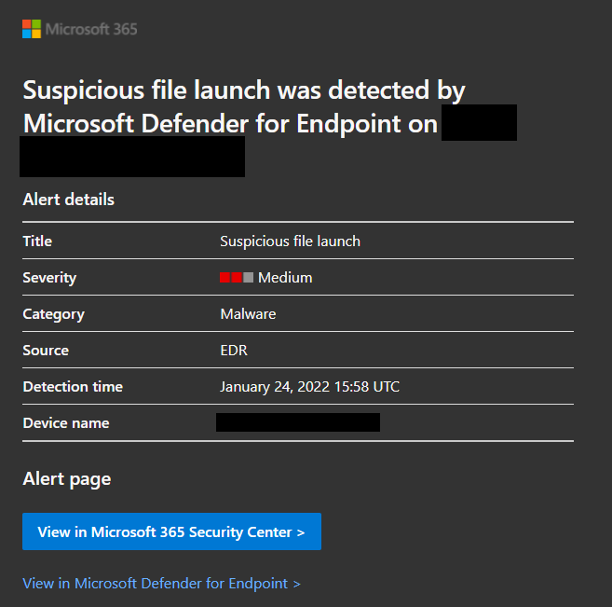Screen dimensions: 612x607
Task: Click the Microsoft 365 logo
Action: click(x=79, y=29)
